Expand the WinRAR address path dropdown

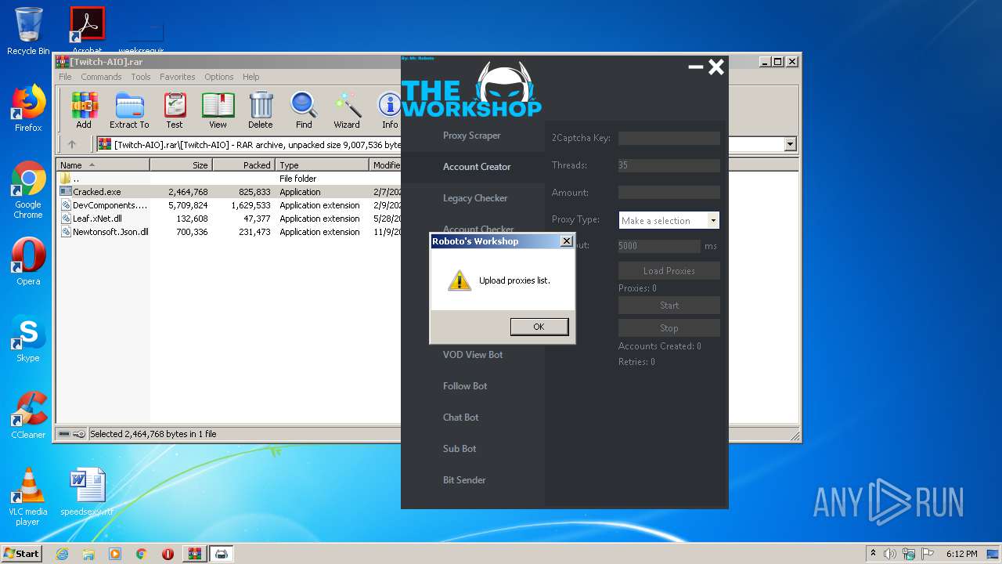790,144
